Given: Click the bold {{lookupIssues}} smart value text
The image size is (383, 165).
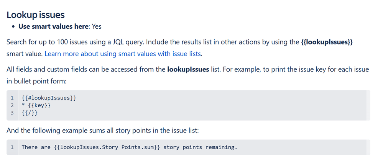Looking at the screenshot, I should click(x=327, y=42).
